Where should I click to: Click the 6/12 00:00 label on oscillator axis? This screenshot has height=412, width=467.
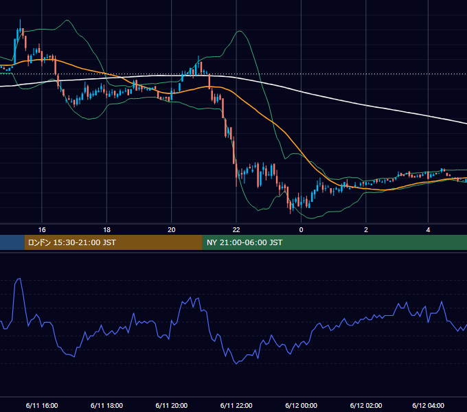301,405
